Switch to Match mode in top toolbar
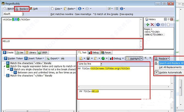This screenshot has height=112, width=184. 9,9
